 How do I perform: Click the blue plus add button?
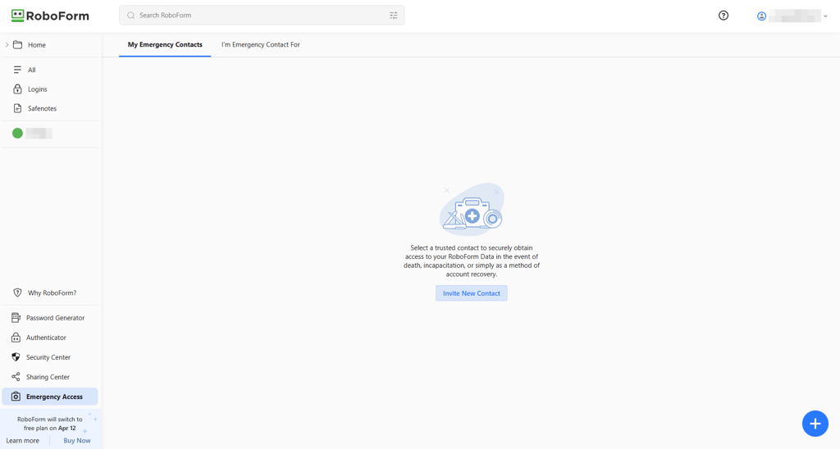pos(815,424)
